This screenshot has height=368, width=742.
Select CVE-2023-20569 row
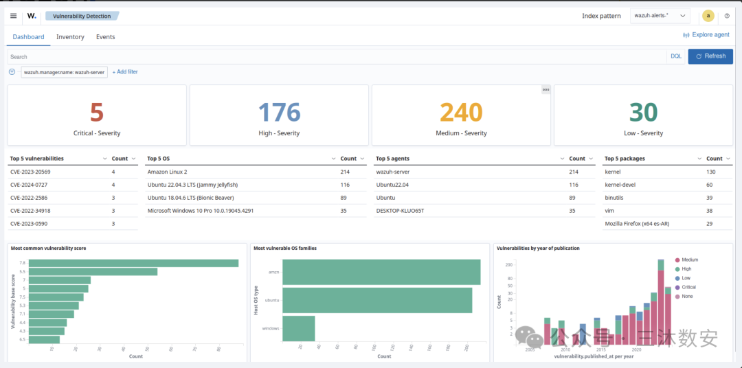coord(73,172)
